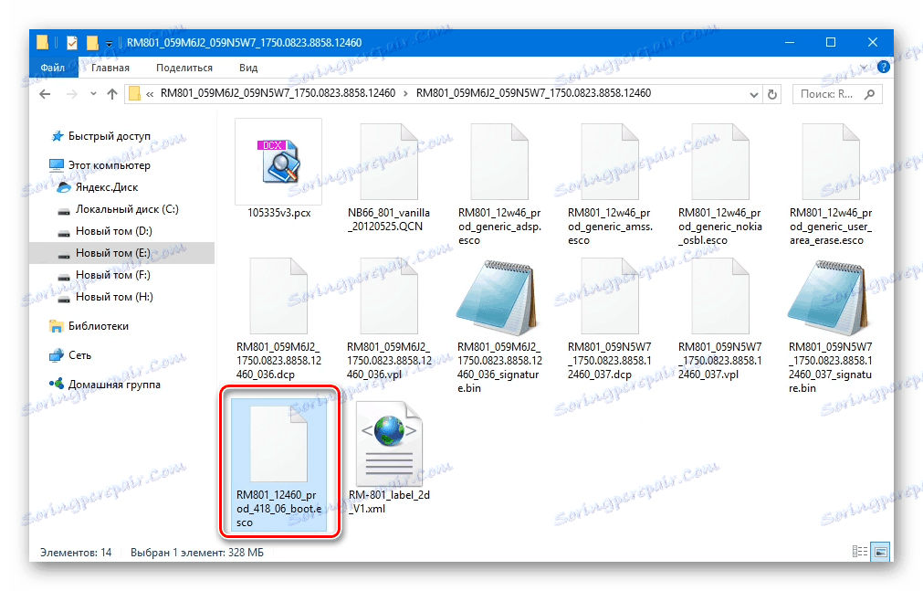Image resolution: width=923 pixels, height=591 pixels.
Task: Click Выбран 1 элемент: 328 МБ status
Action: 197,553
